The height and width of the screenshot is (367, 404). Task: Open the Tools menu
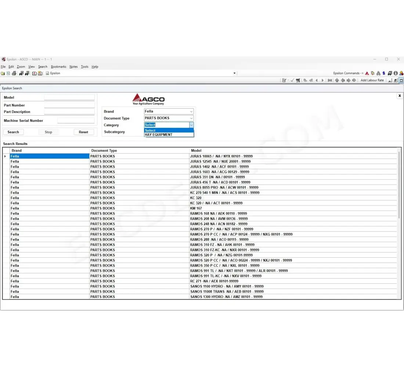[84, 67]
